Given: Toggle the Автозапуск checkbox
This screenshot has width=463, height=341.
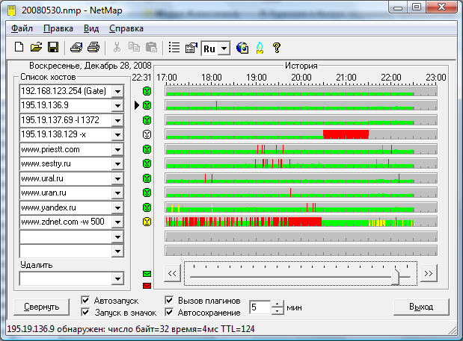Looking at the screenshot, I should [85, 301].
